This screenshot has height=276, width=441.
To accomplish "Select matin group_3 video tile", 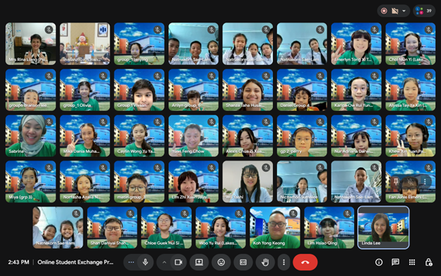I will point(139,182).
